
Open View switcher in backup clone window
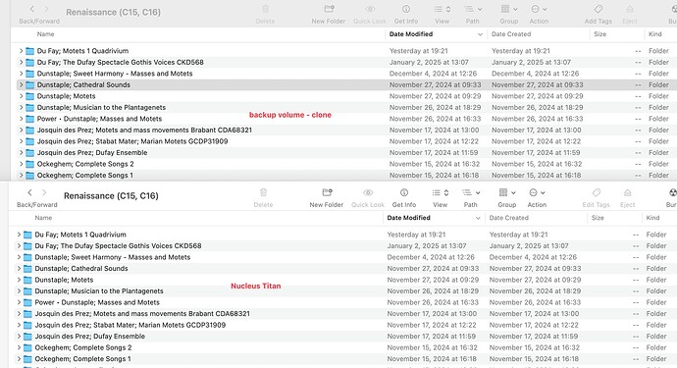pyautogui.click(x=443, y=9)
